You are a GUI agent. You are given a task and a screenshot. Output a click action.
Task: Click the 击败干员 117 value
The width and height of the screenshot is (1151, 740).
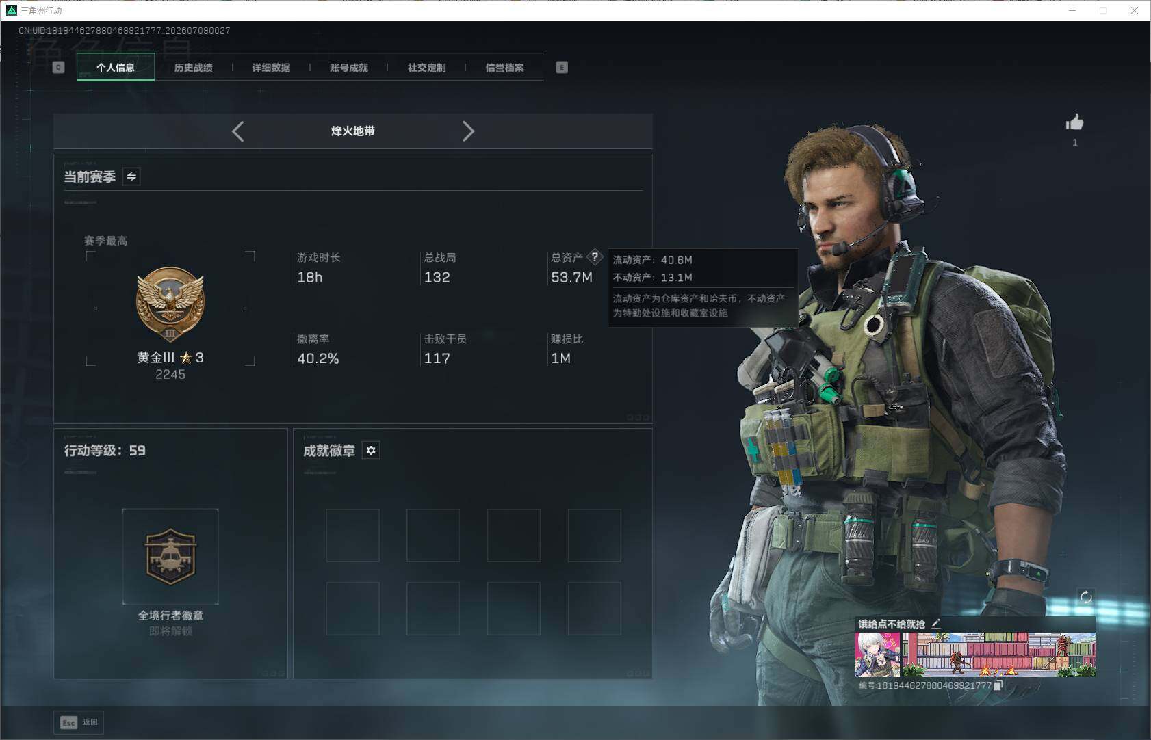[x=437, y=358]
